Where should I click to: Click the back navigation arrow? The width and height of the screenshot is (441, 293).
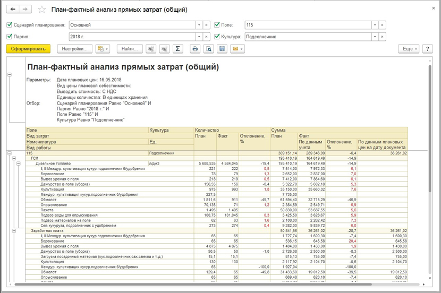(13, 10)
